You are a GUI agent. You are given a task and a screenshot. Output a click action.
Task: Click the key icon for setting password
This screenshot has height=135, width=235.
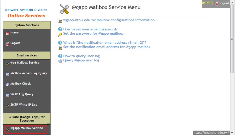pos(60,34)
